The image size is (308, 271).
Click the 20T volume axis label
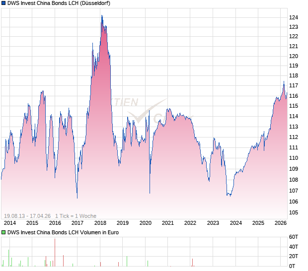tap(294, 257)
